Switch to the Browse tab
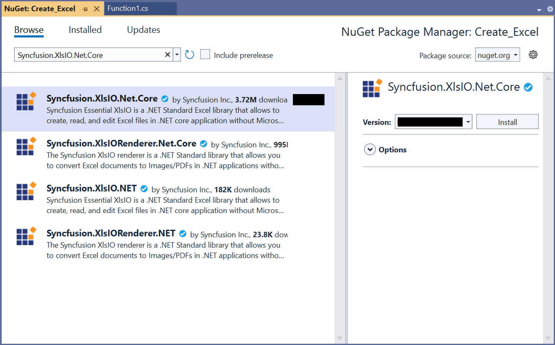This screenshot has height=345, width=555. click(x=29, y=30)
